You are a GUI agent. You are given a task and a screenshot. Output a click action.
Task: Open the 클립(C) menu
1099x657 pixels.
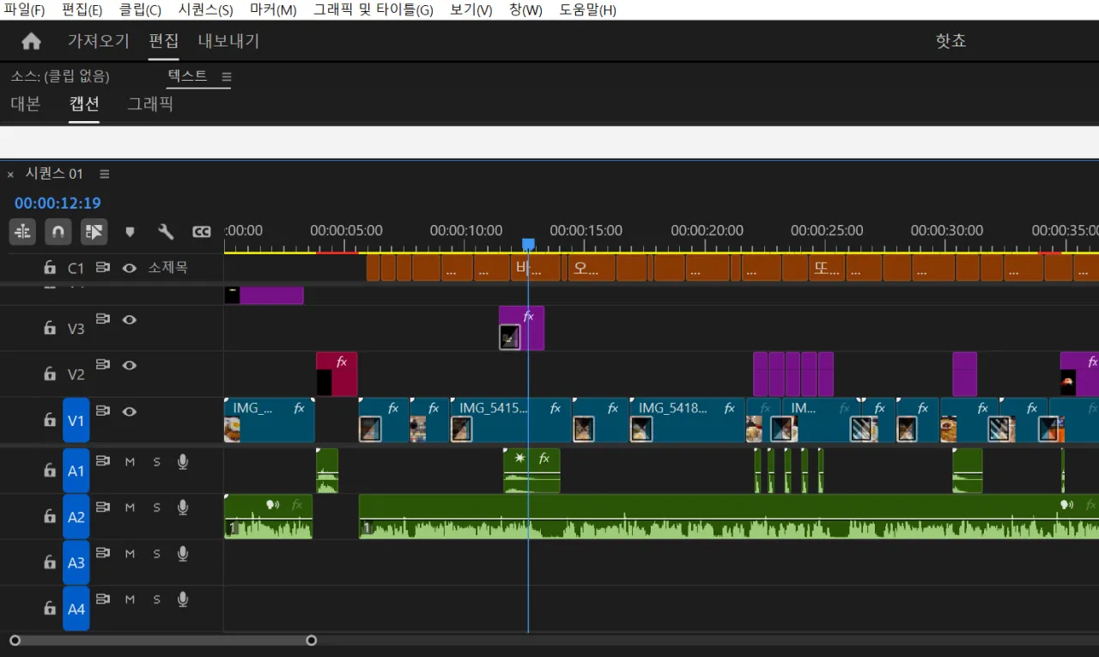coord(140,10)
